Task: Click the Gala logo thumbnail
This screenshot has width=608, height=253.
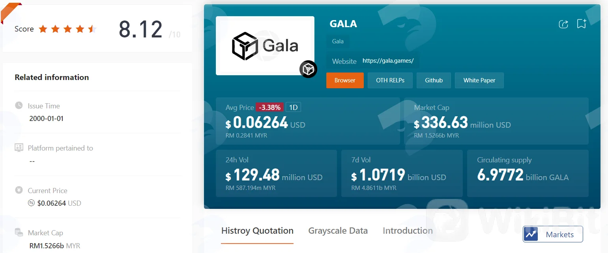Action: (265, 46)
